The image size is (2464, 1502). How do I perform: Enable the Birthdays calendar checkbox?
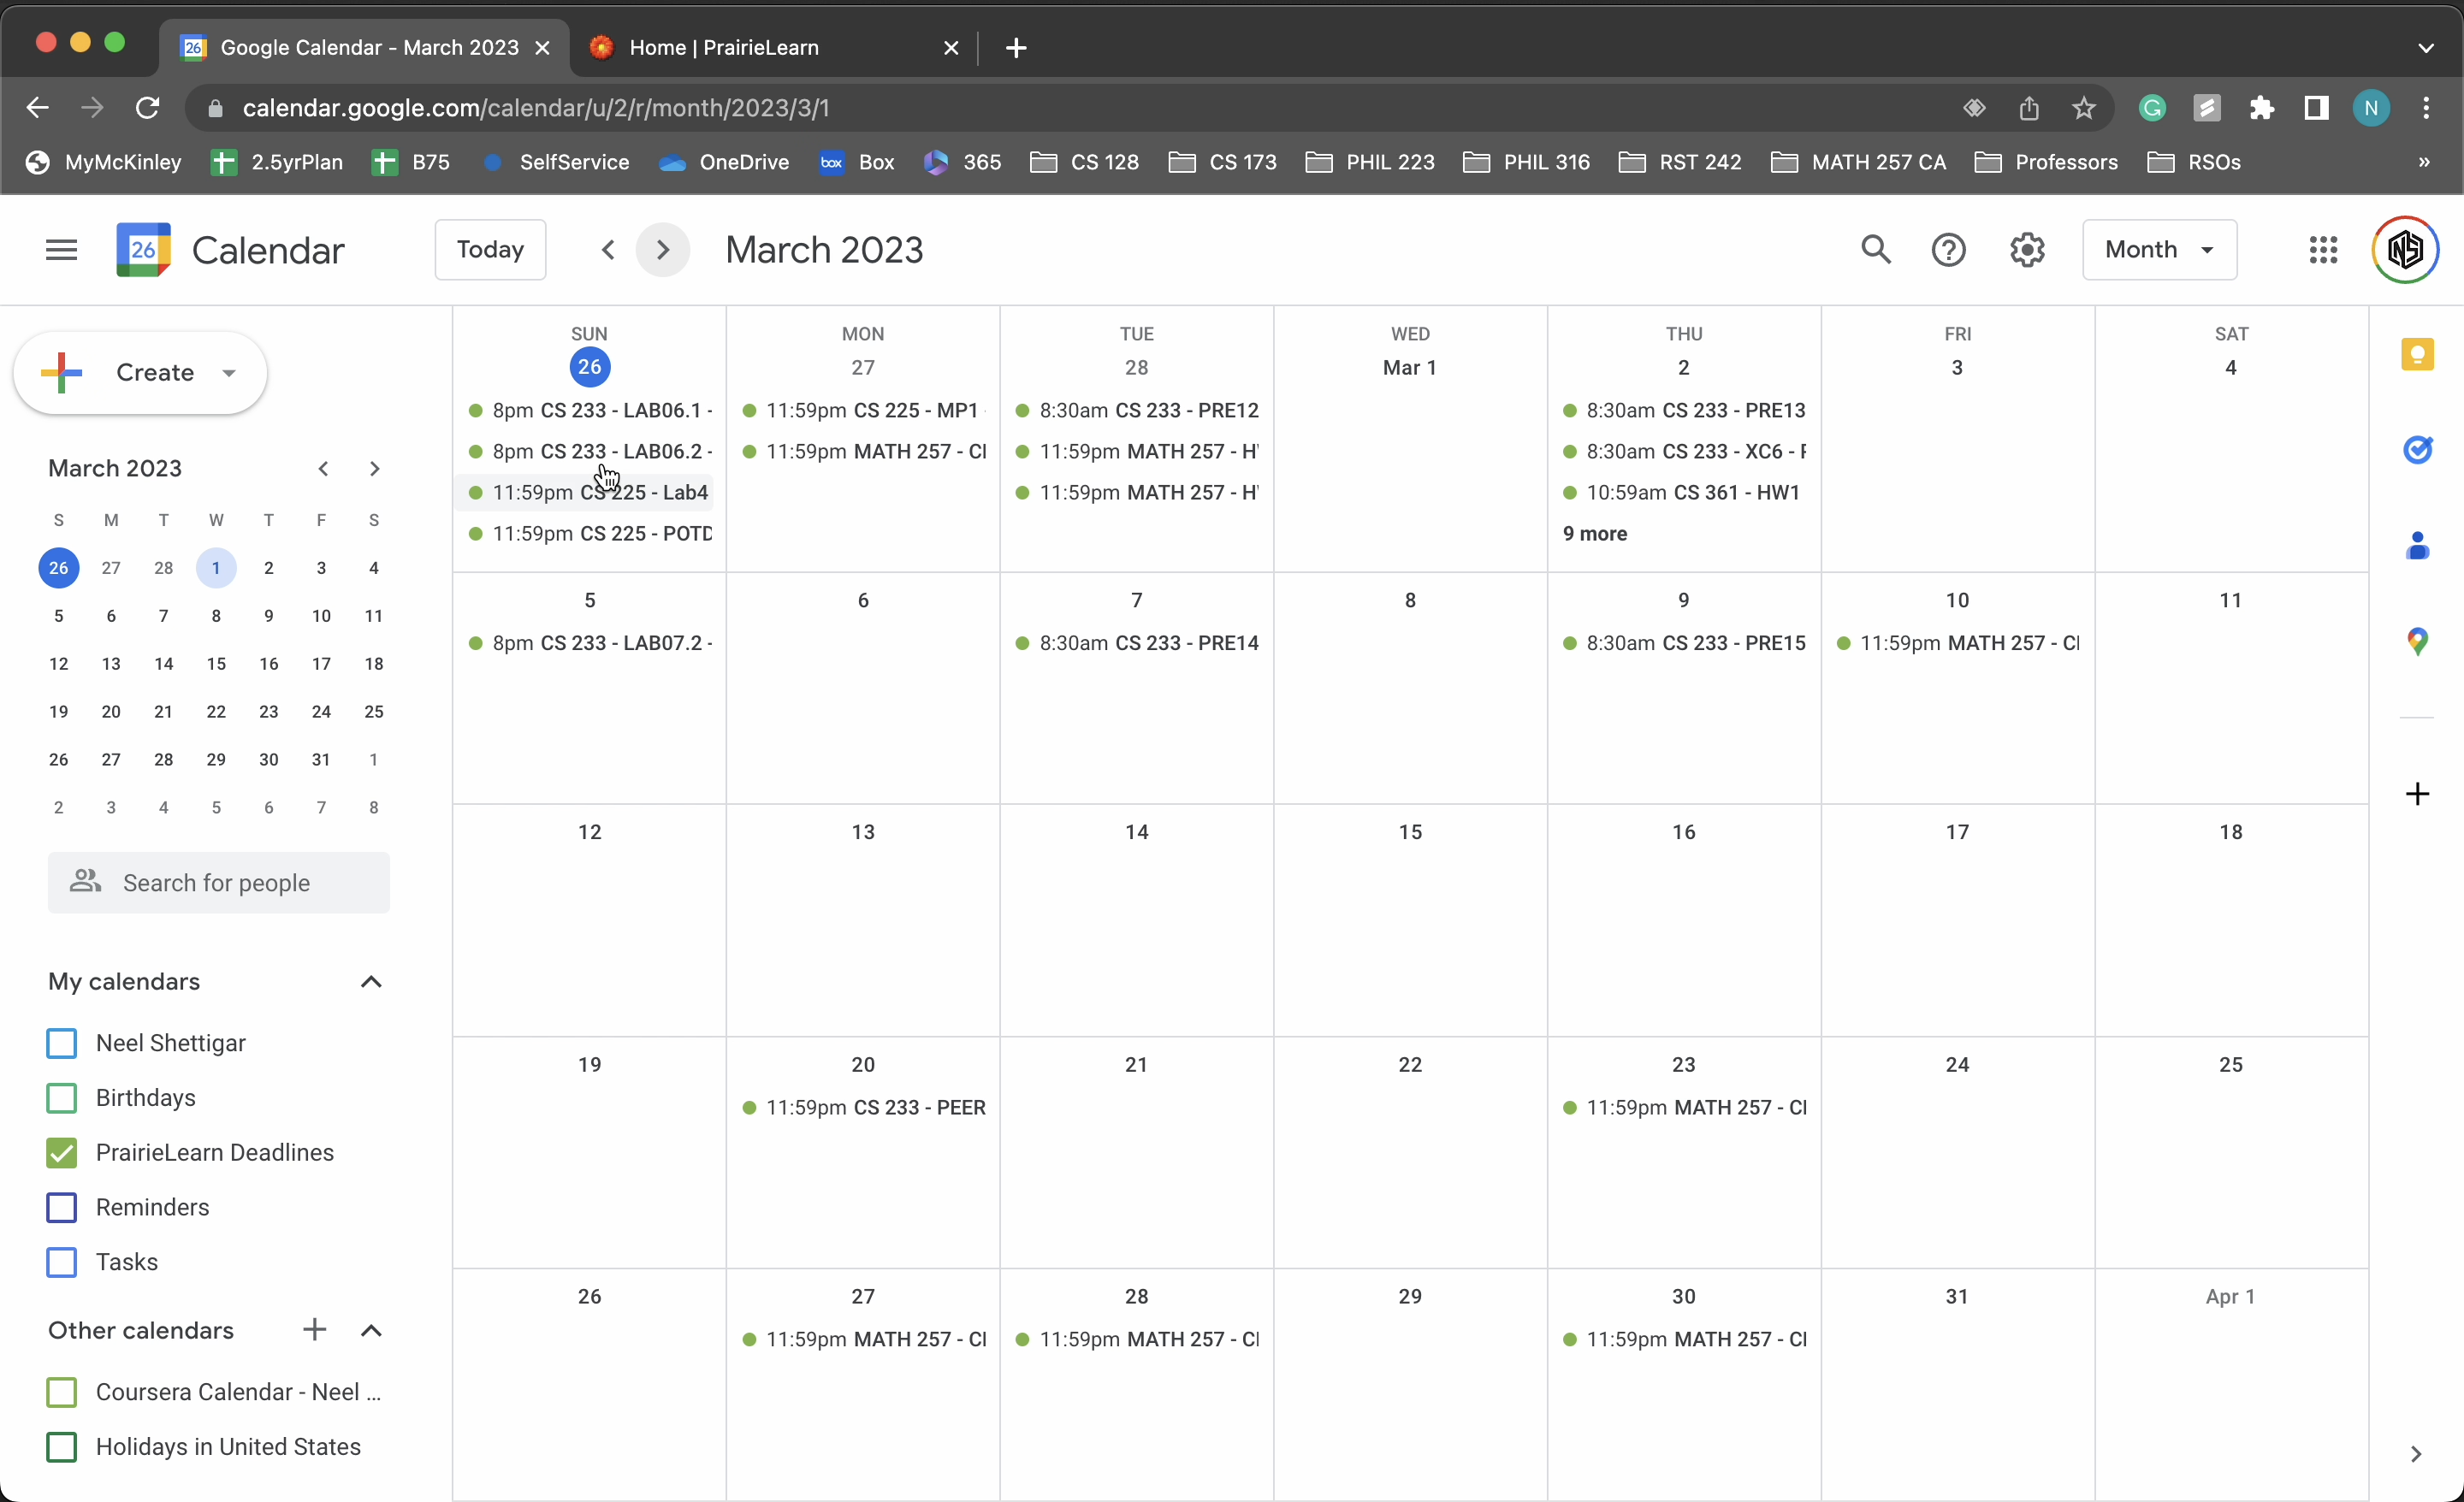click(x=62, y=1098)
